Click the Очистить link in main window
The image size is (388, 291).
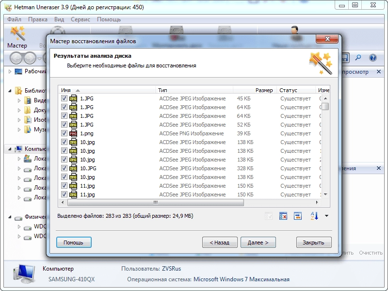pyautogui.click(x=371, y=253)
